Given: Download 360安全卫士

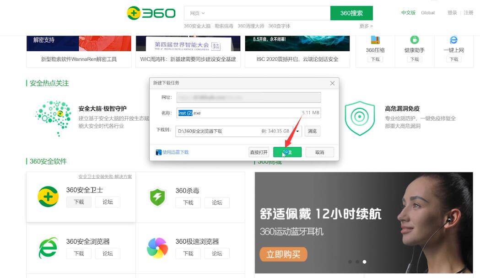Looking at the screenshot, I should coord(79,202).
